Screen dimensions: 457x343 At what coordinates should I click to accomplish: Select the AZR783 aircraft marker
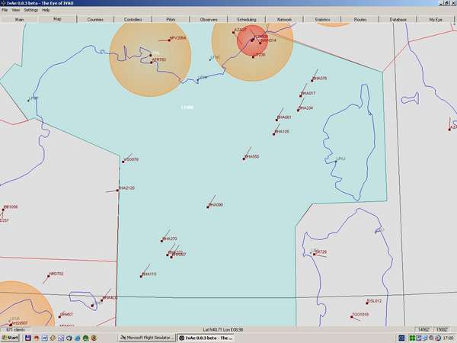point(152,63)
